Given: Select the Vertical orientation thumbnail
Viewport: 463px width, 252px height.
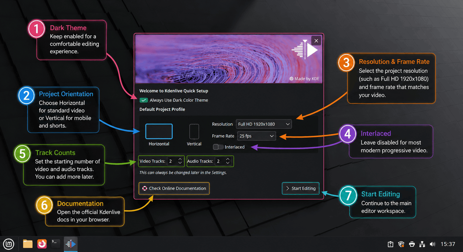Looking at the screenshot, I should (194, 132).
